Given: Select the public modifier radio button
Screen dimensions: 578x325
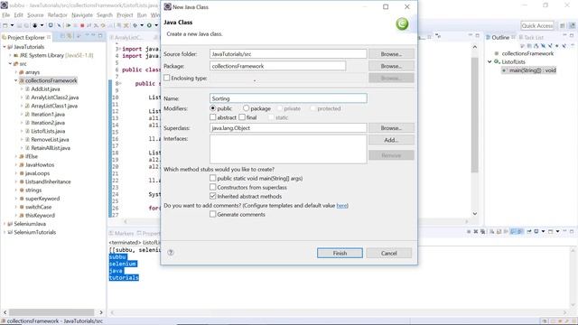Looking at the screenshot, I should coord(213,108).
